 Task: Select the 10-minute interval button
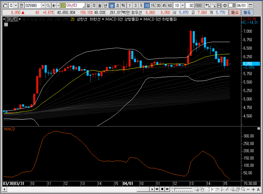147,5
